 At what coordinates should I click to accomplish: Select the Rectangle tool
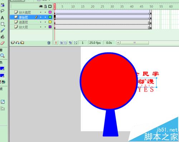(x=3, y=24)
